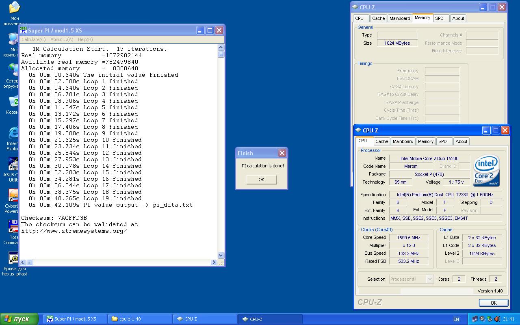
Task: Click Super PI horizontal scrollbar left arrow
Action: tap(23, 262)
